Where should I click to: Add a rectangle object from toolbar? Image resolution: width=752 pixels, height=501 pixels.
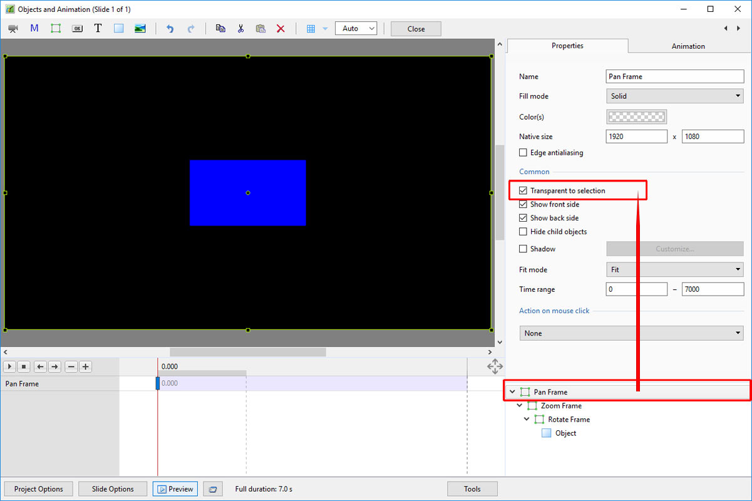pos(119,29)
